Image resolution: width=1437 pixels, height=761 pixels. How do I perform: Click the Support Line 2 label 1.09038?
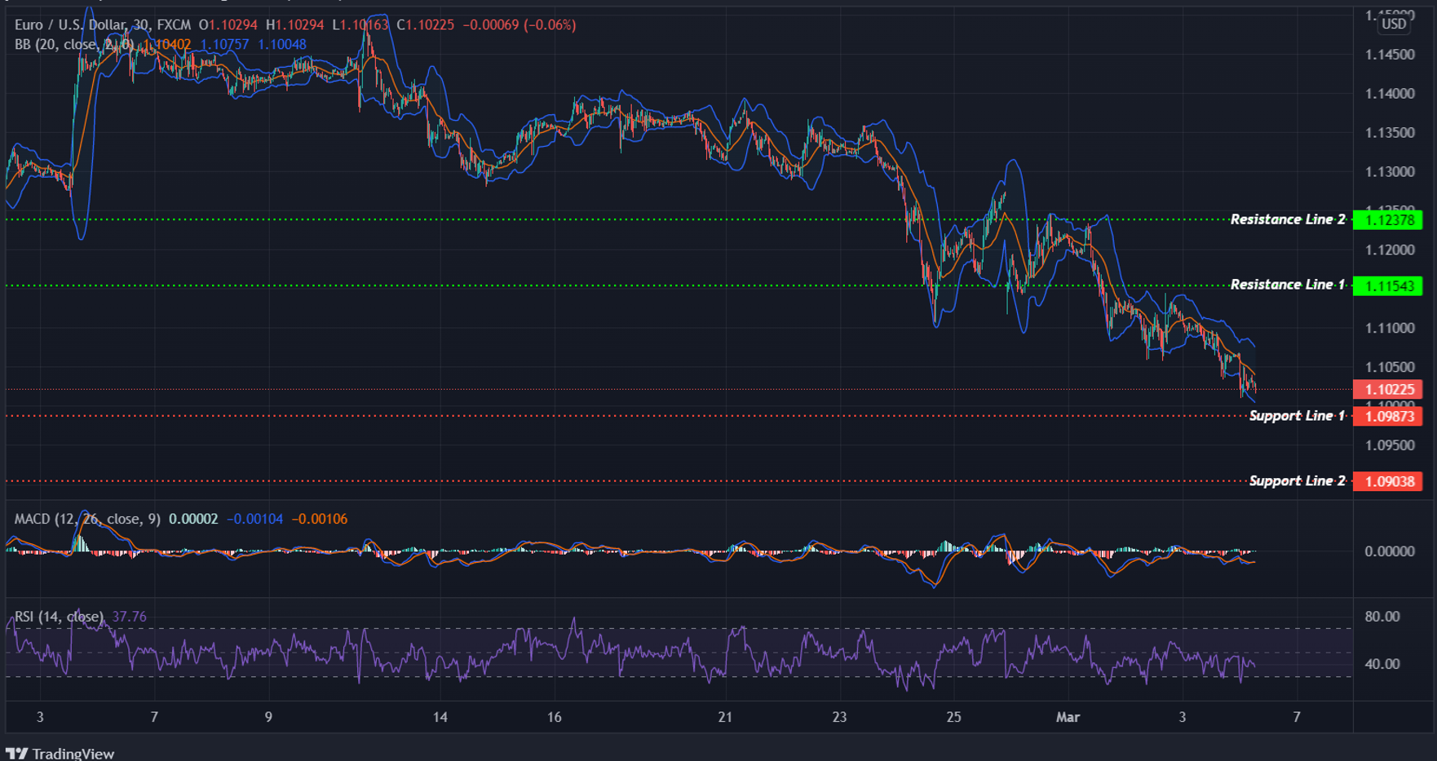[x=1389, y=481]
